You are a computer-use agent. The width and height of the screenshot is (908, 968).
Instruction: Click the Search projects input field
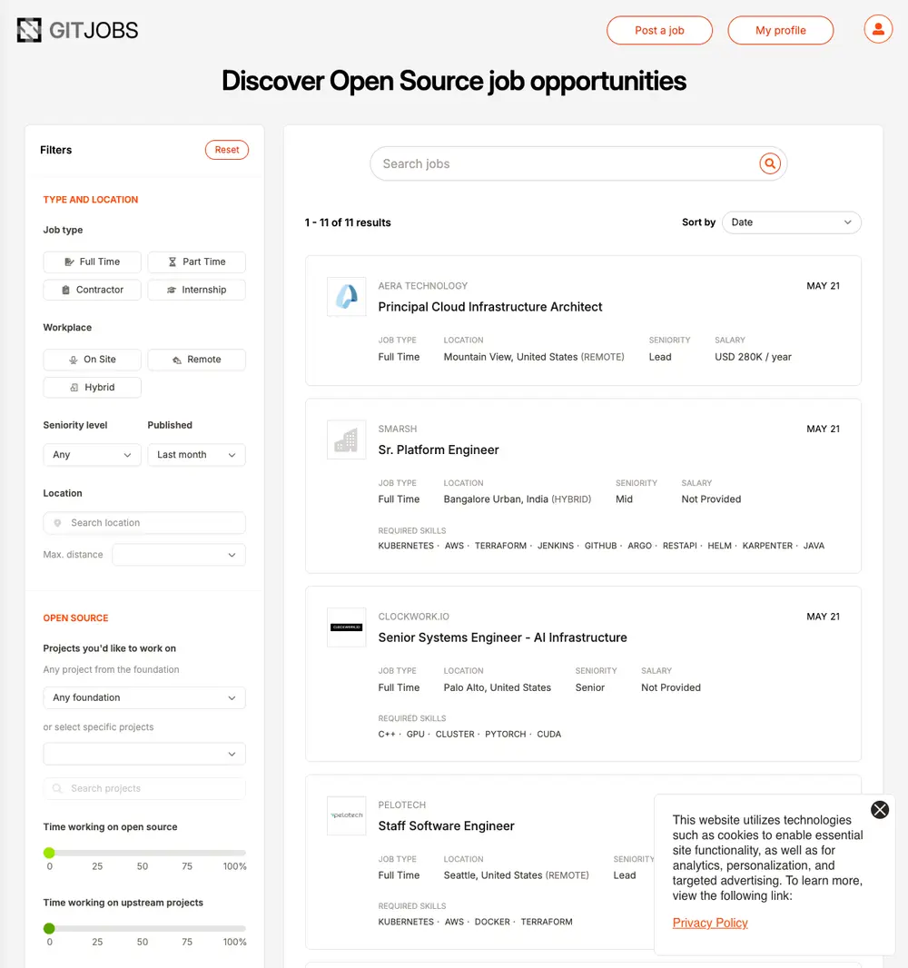click(x=144, y=788)
